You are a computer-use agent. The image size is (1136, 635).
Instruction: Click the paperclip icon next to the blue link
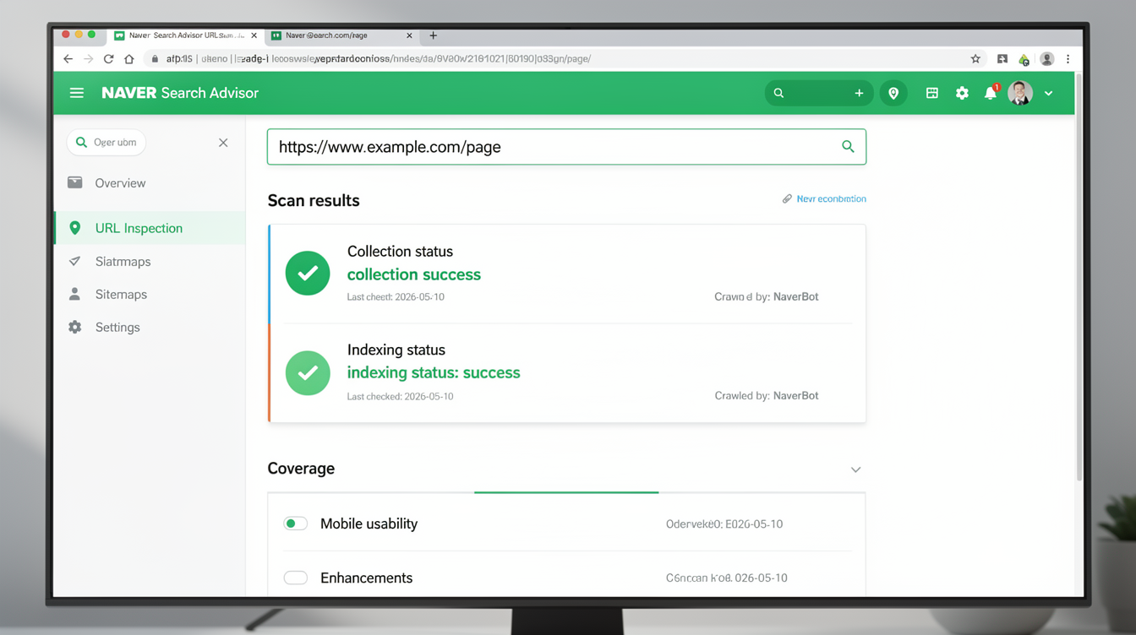[x=787, y=199]
